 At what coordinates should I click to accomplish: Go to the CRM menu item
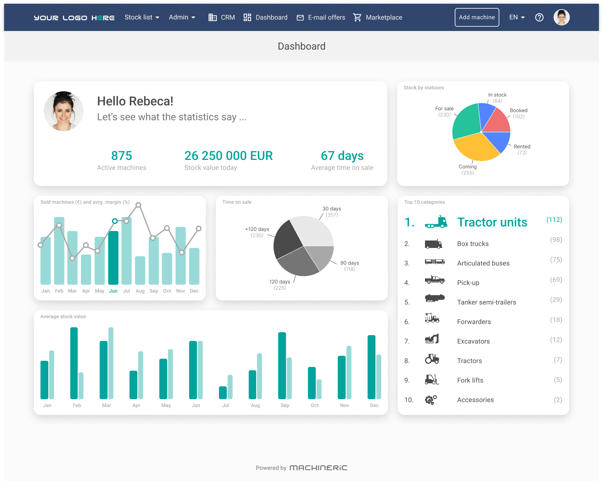pyautogui.click(x=222, y=17)
